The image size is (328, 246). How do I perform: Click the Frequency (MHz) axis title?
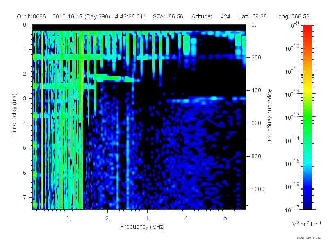pyautogui.click(x=143, y=227)
